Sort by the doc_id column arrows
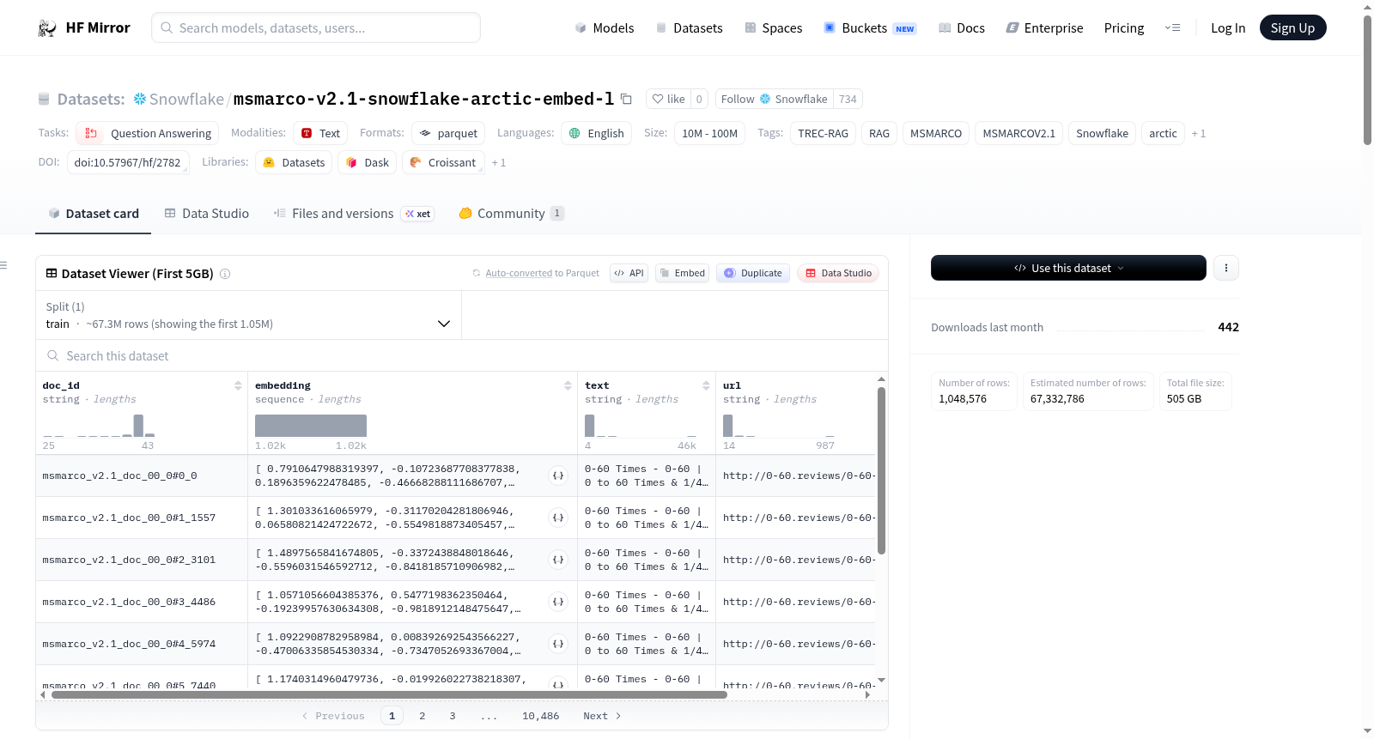Image resolution: width=1374 pixels, height=739 pixels. point(238,385)
